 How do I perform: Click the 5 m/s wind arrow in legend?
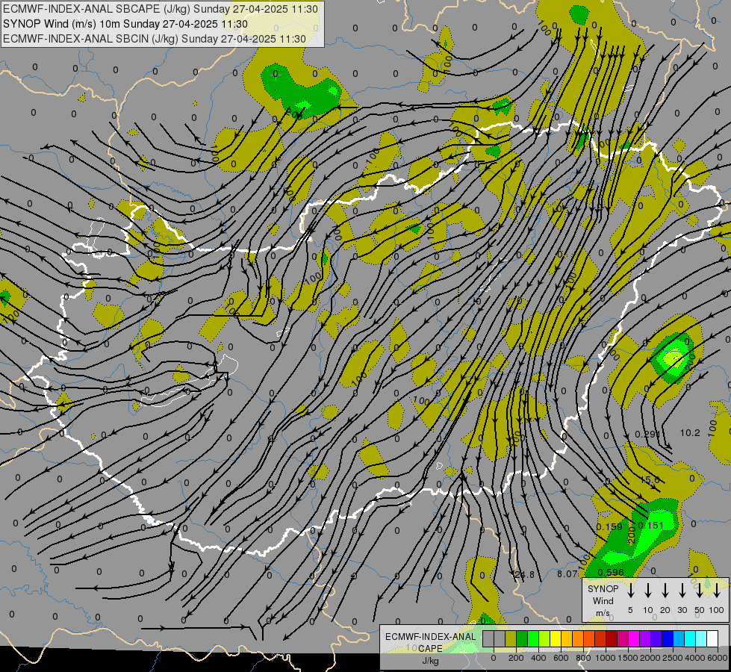(631, 591)
